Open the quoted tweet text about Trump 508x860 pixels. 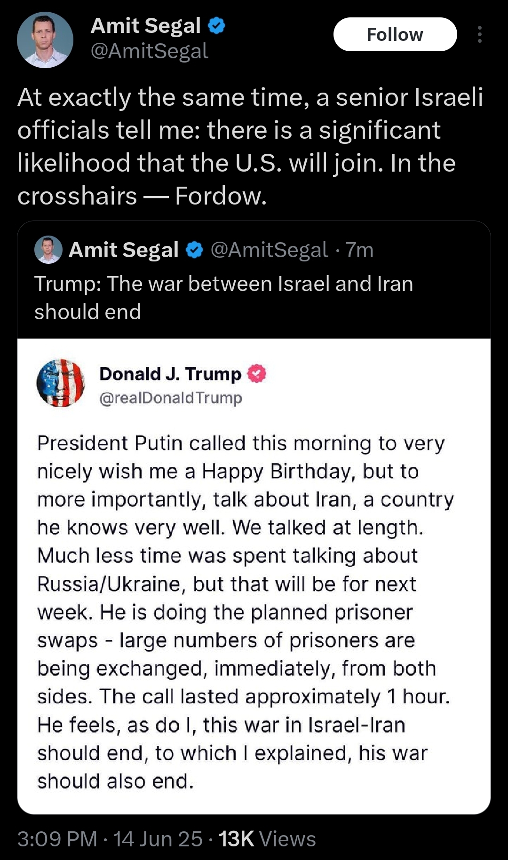point(224,298)
